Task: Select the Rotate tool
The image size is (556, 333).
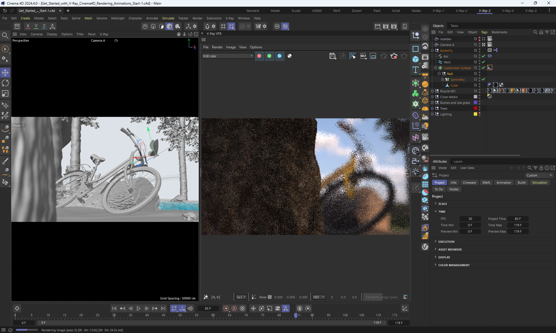Action: (x=5, y=83)
